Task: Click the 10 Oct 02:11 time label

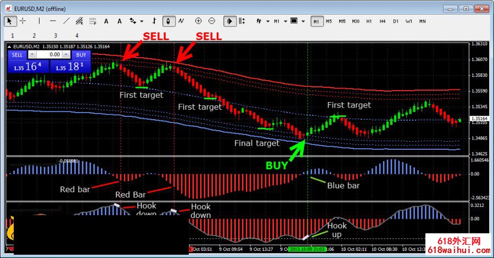Action: (354, 249)
